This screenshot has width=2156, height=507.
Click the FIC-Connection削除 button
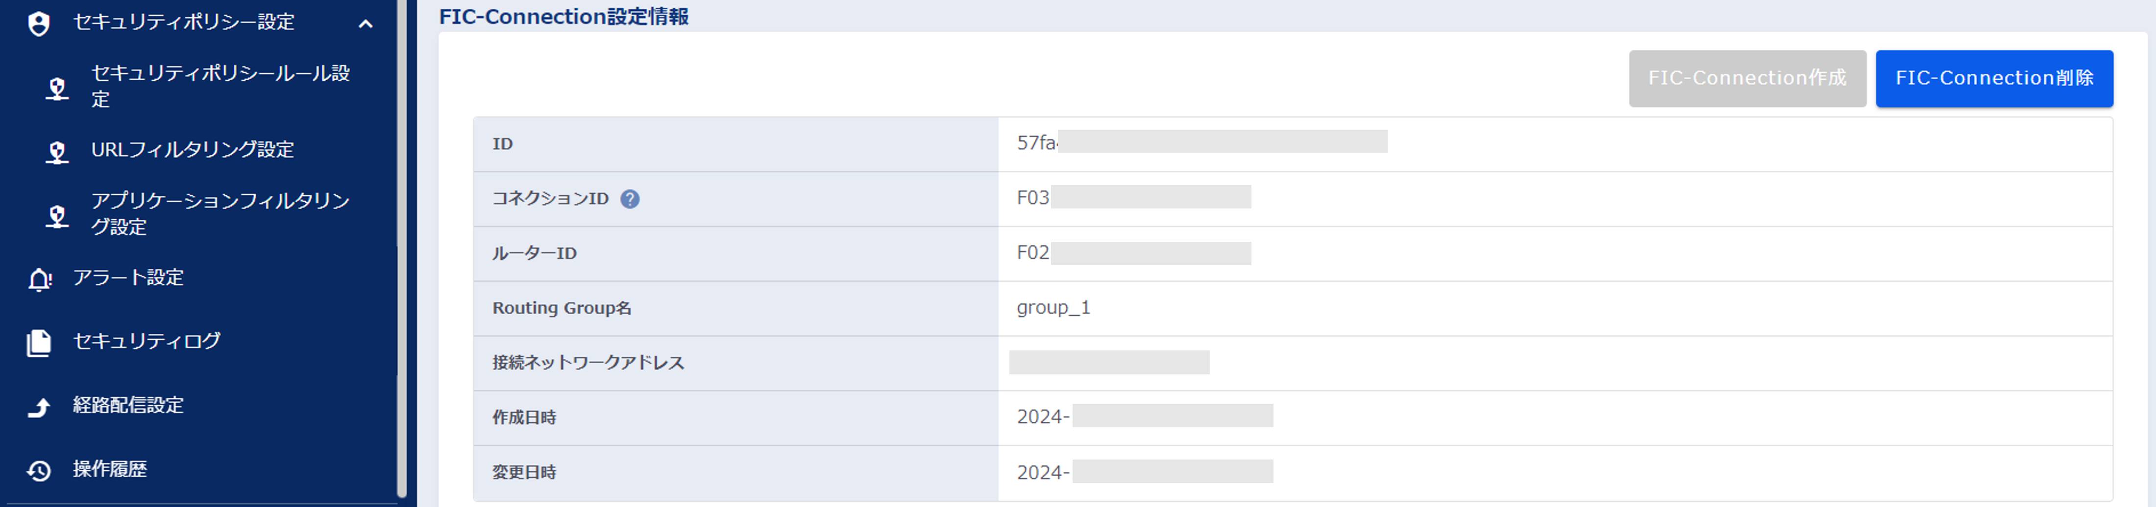1994,78
